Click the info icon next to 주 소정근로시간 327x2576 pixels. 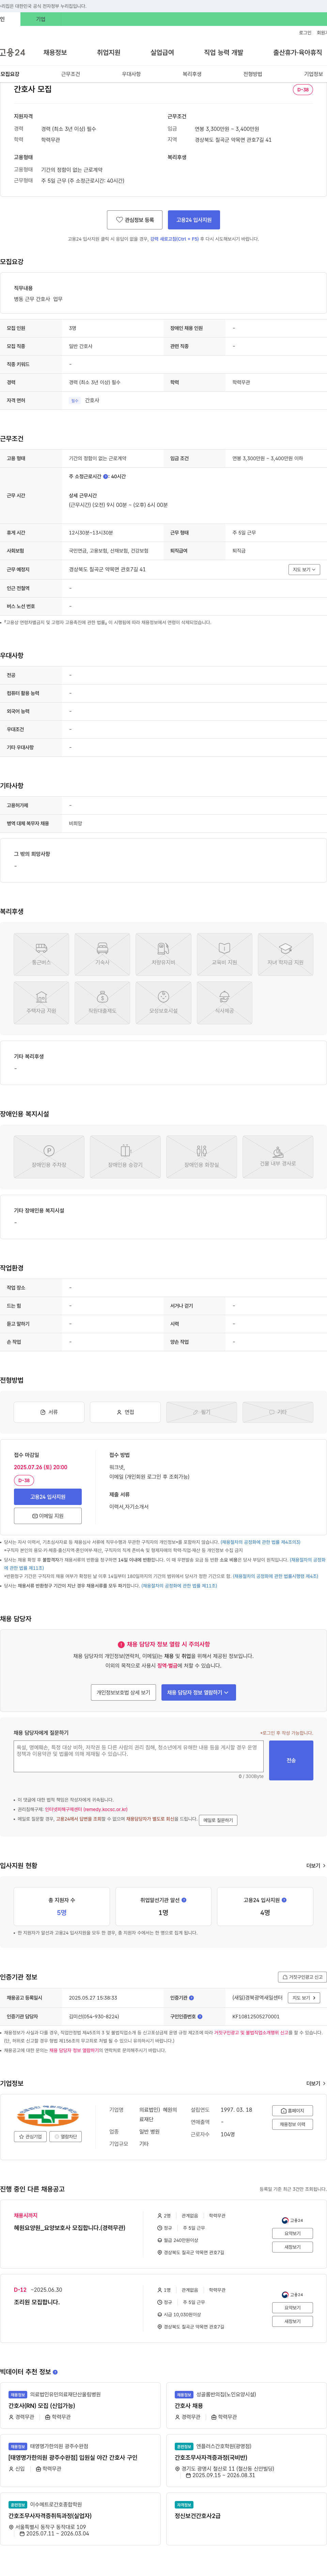(106, 477)
